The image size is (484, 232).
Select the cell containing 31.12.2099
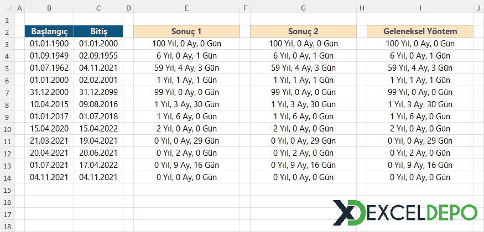click(98, 92)
